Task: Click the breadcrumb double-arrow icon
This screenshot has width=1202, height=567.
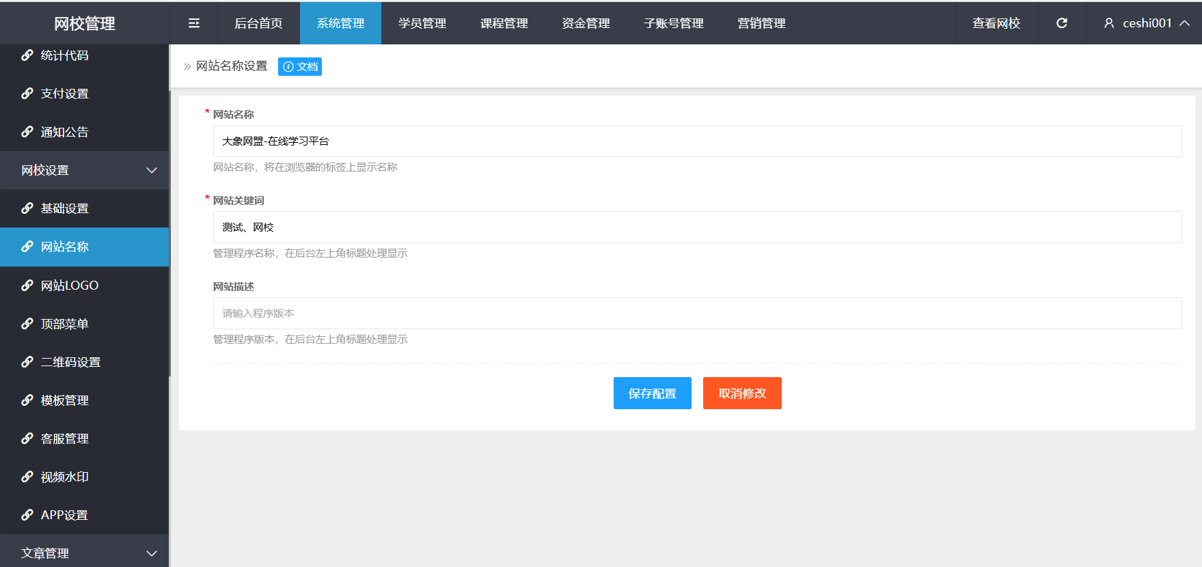Action: [187, 66]
